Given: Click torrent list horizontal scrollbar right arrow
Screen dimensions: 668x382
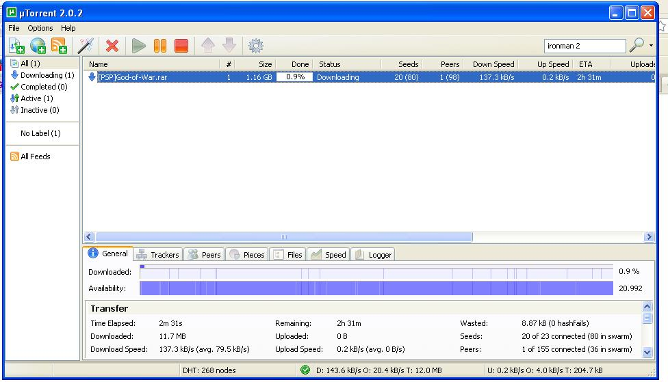Looking at the screenshot, I should [x=649, y=237].
